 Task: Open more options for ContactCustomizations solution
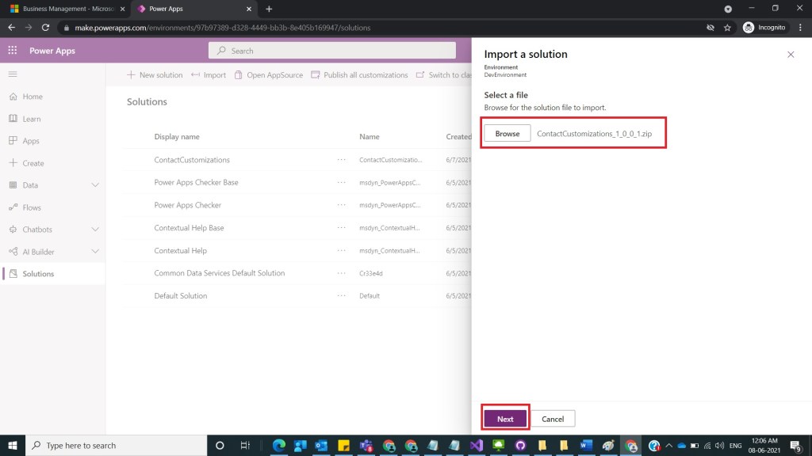[341, 160]
